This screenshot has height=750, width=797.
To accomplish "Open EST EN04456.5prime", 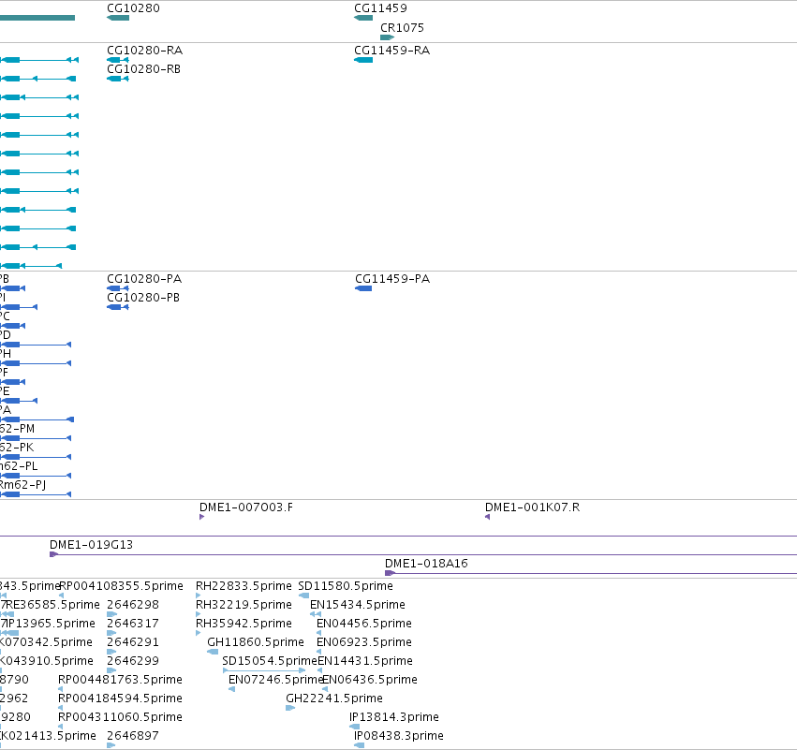I will coord(364,624).
